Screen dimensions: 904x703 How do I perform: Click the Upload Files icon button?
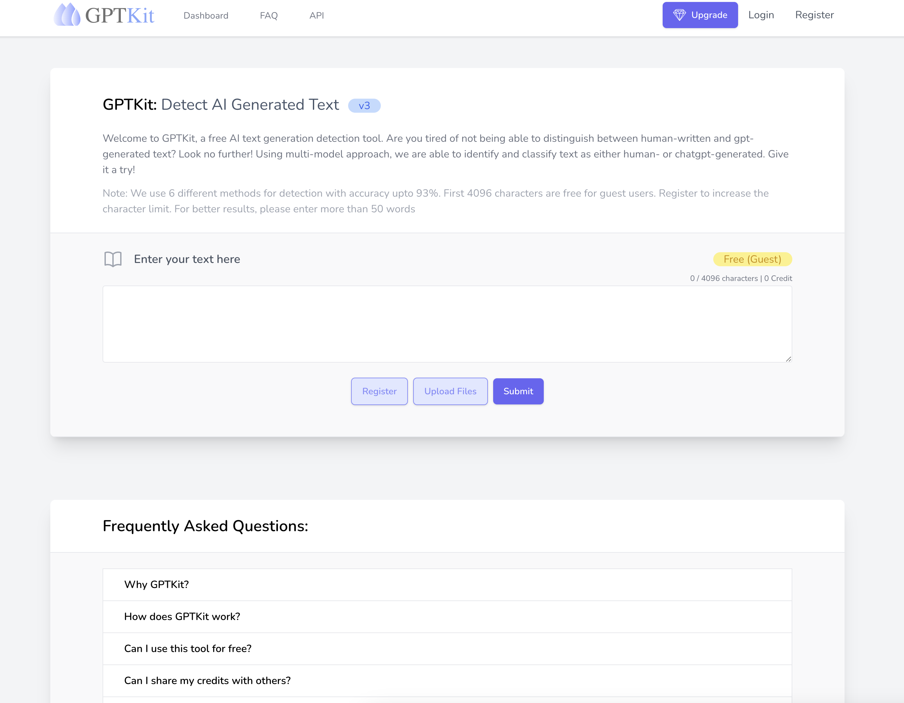coord(450,391)
